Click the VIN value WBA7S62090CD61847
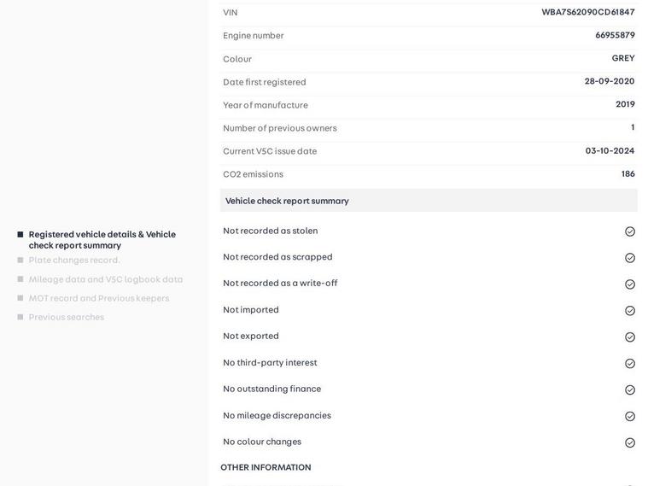The height and width of the screenshot is (486, 648). [x=587, y=12]
